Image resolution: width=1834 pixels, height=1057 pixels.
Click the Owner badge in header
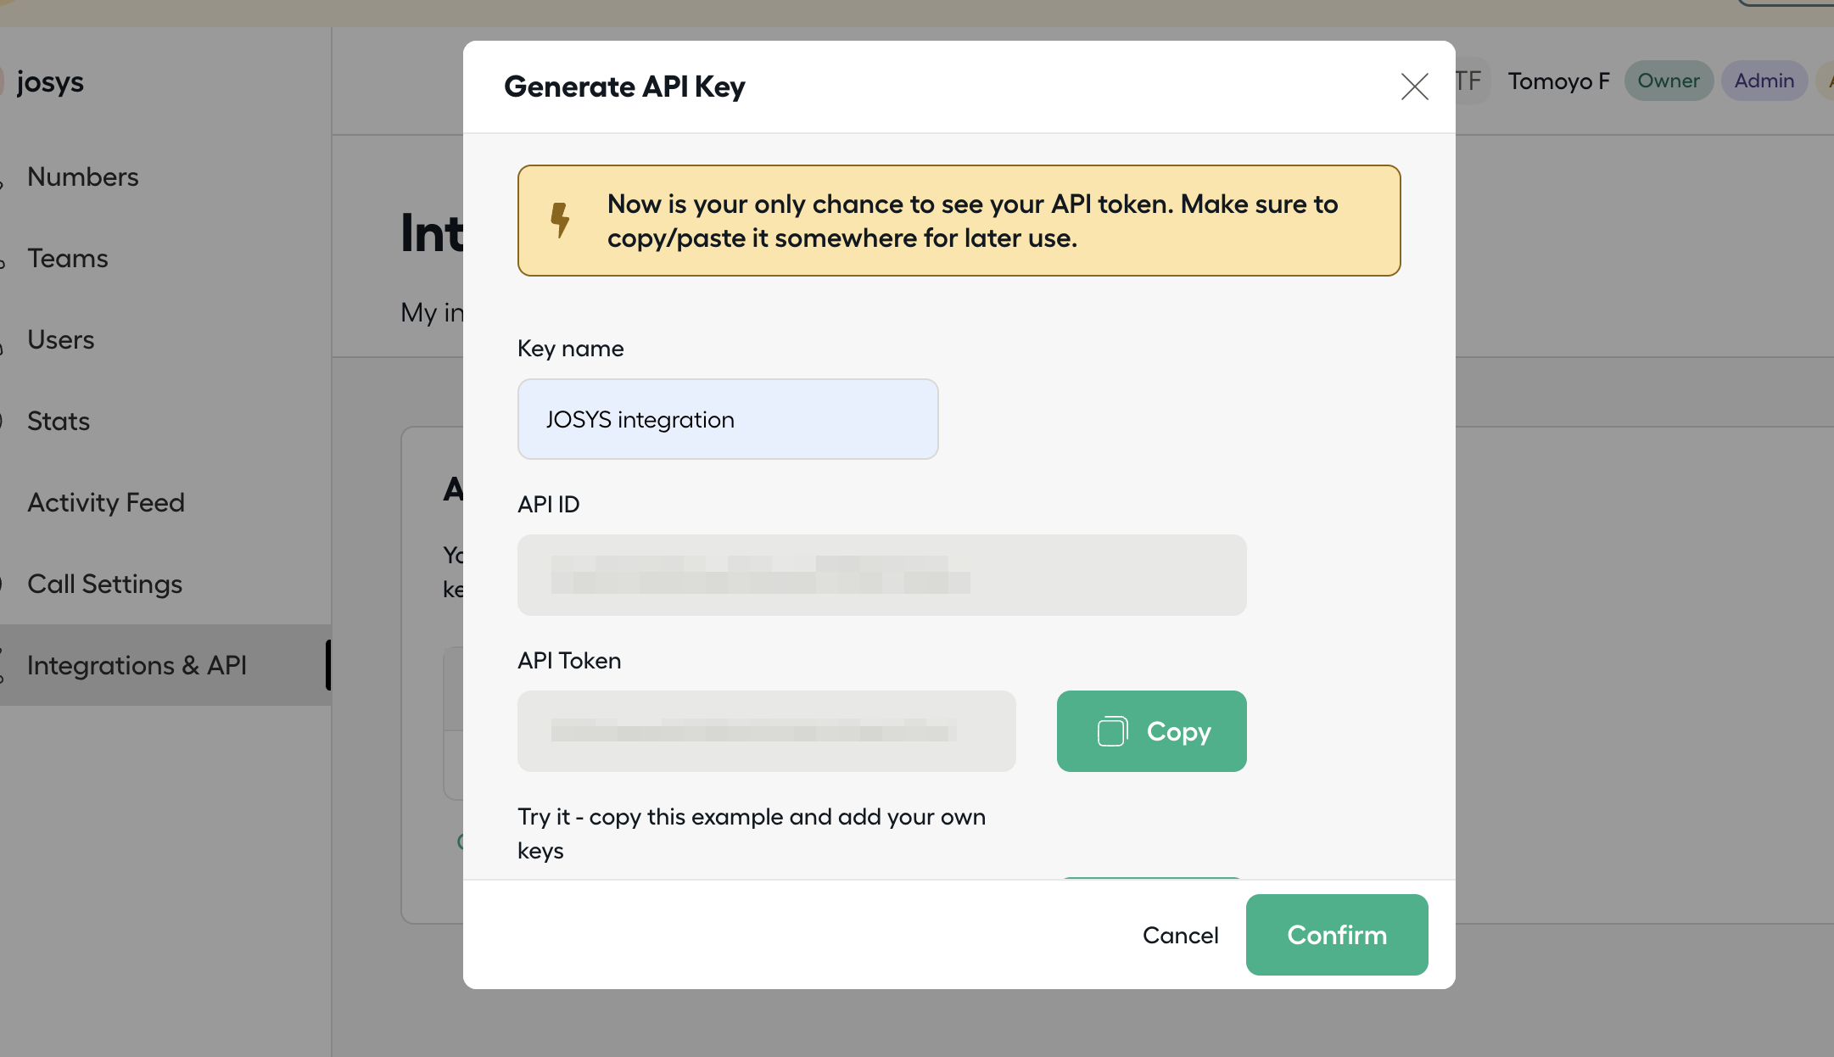1668,81
